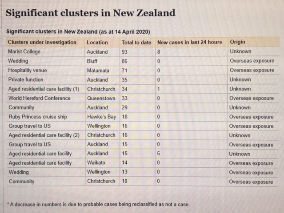
Task: Select the 'Location' column header
Action: click(x=97, y=42)
